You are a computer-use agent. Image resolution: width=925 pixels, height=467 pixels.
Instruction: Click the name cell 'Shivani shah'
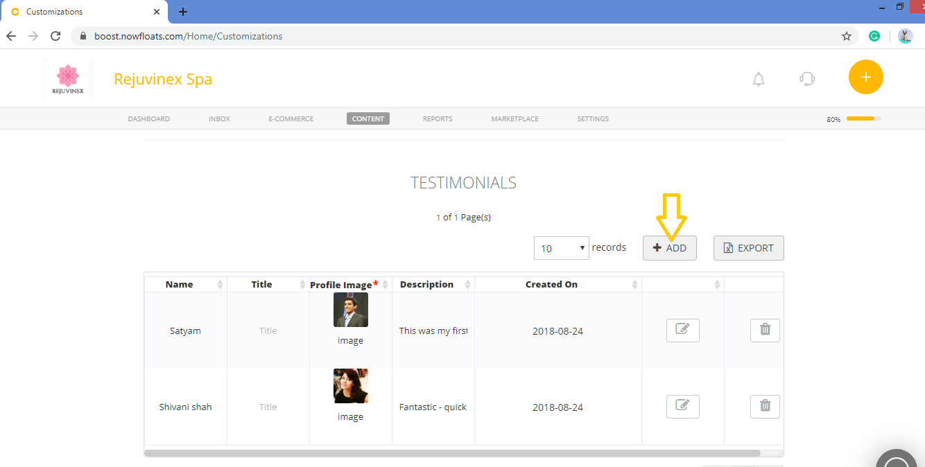tap(185, 407)
